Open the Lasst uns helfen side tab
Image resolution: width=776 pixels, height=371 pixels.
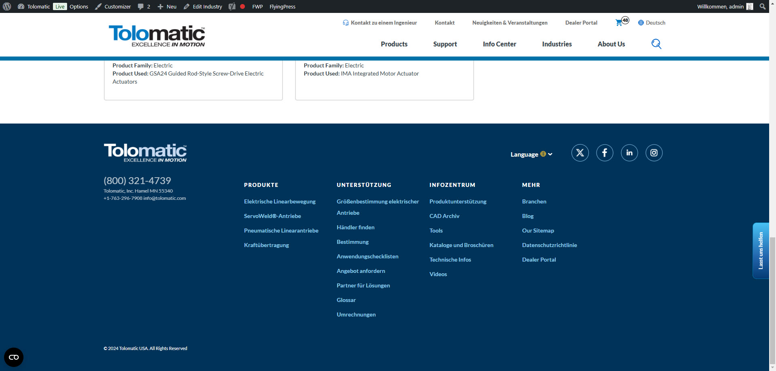tap(761, 251)
